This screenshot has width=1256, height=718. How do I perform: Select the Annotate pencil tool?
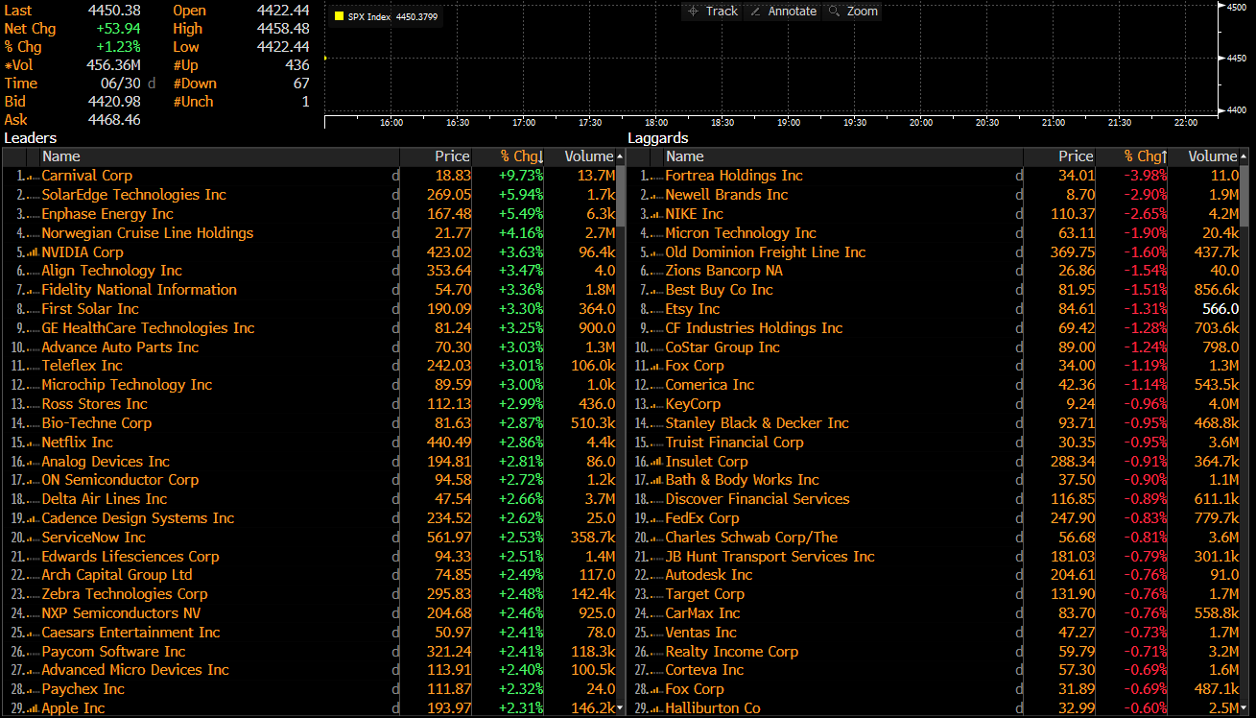click(783, 11)
